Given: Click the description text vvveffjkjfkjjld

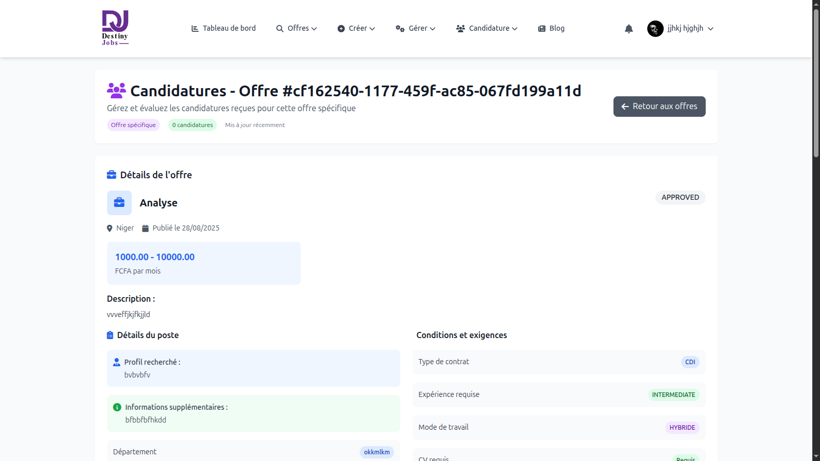Looking at the screenshot, I should point(129,315).
